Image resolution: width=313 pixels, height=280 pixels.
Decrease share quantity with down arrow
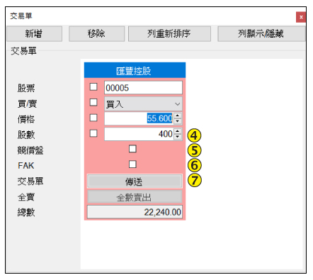pos(178,137)
